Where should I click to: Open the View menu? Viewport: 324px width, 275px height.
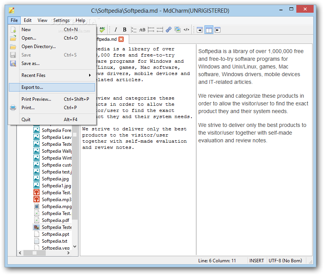42,20
